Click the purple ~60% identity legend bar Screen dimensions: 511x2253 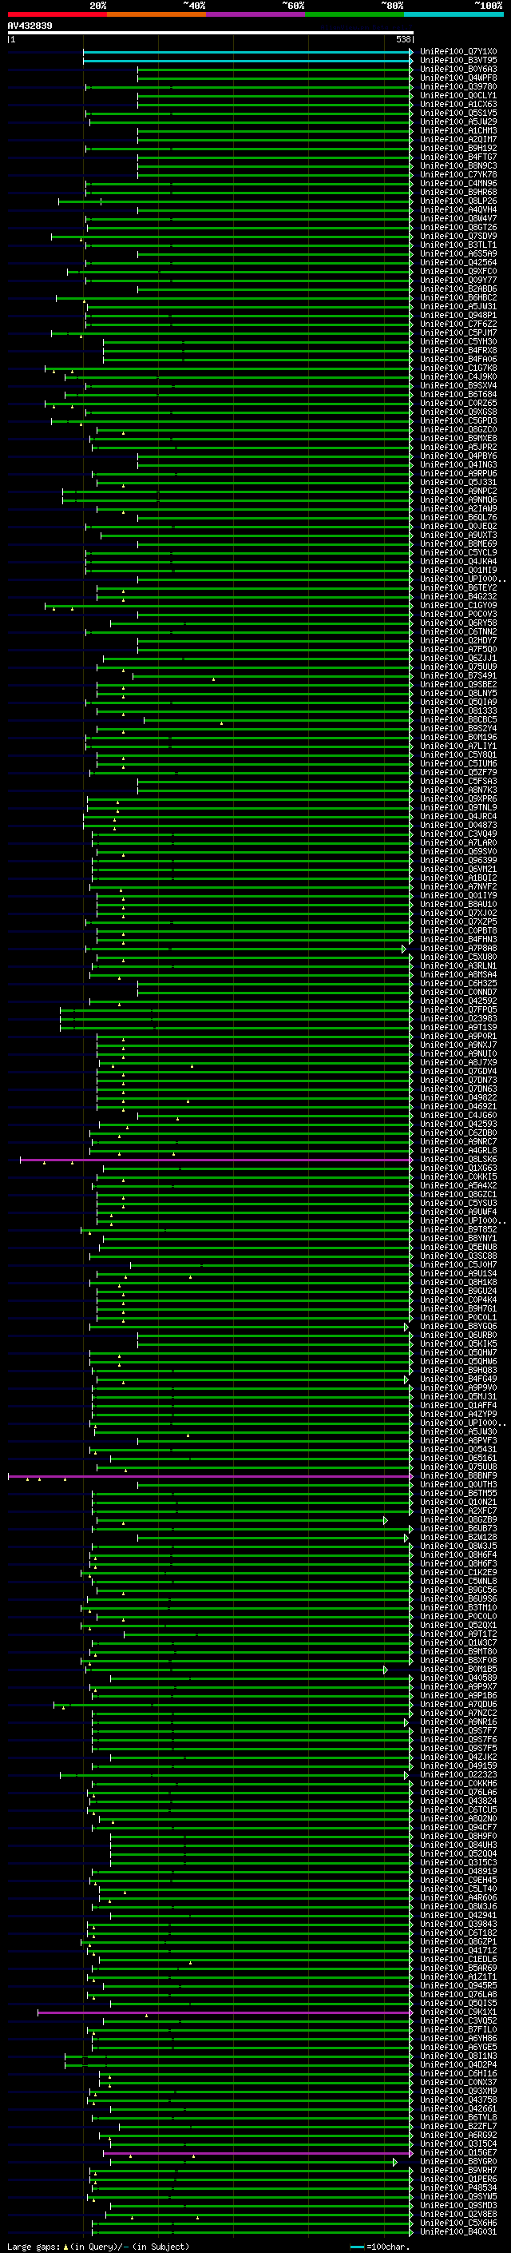pos(256,15)
